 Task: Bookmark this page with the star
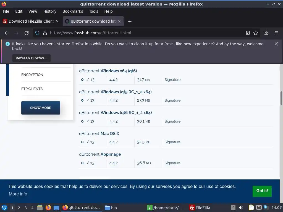[256, 33]
